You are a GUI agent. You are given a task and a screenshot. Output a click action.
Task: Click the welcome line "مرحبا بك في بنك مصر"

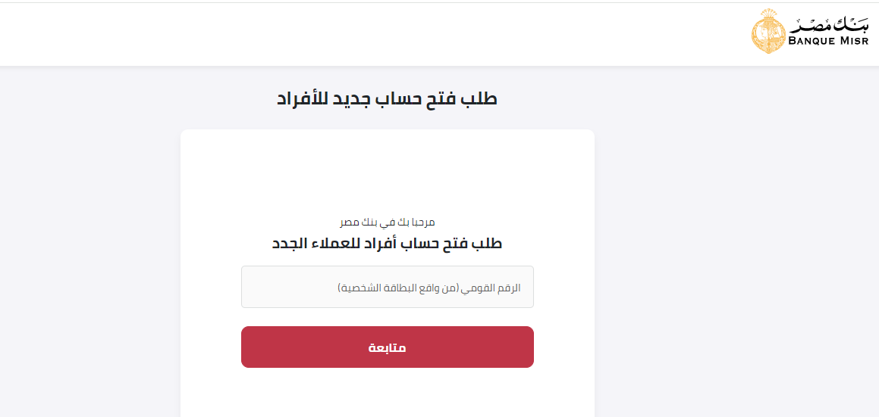(387, 223)
